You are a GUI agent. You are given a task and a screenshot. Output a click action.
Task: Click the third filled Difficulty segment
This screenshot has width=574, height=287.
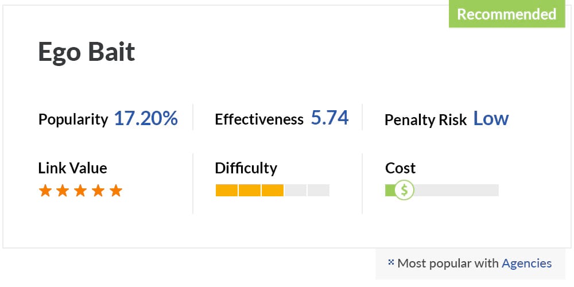click(x=273, y=191)
